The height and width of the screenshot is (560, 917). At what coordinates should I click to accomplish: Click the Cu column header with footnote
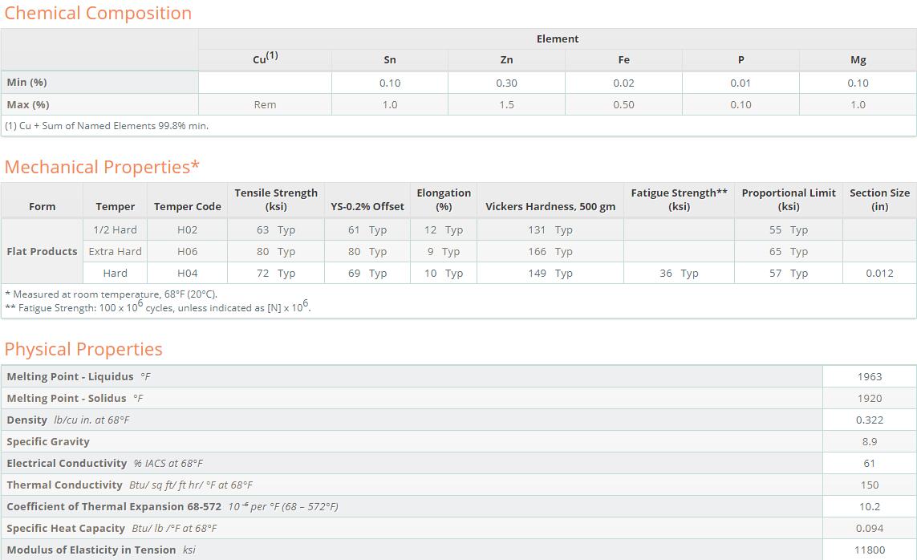pos(265,58)
